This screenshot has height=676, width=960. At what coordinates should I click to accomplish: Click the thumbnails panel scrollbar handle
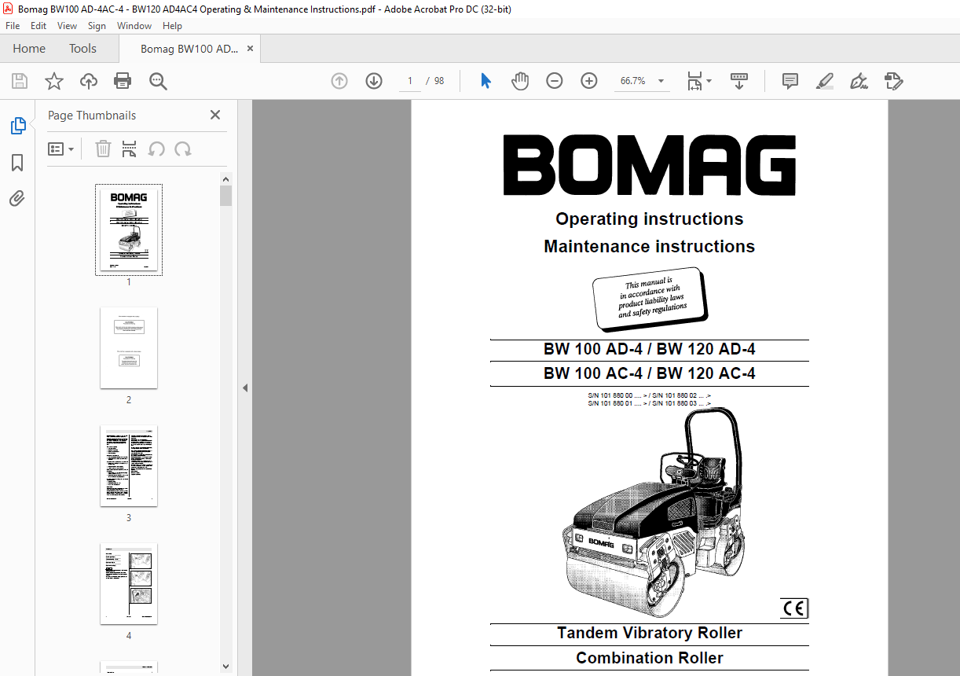(226, 195)
